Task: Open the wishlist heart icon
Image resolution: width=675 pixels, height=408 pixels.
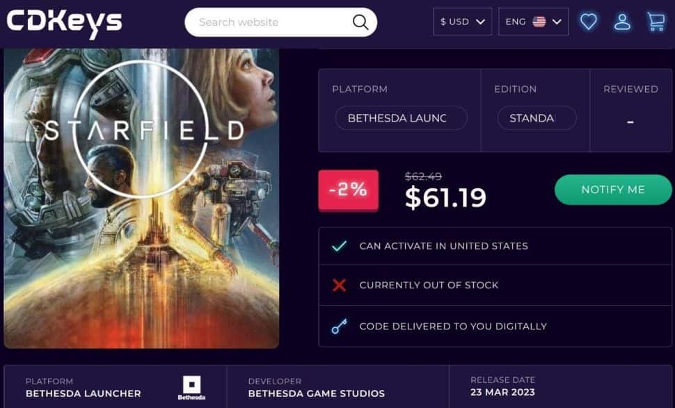Action: (589, 22)
